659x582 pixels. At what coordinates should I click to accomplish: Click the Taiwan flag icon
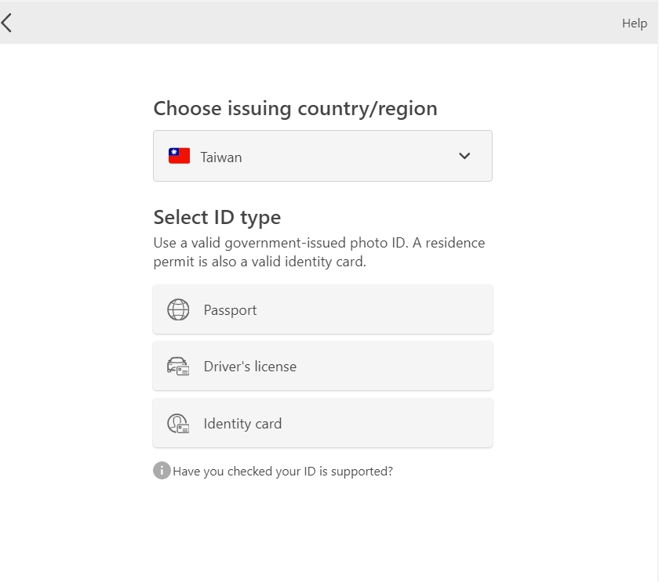click(x=179, y=156)
